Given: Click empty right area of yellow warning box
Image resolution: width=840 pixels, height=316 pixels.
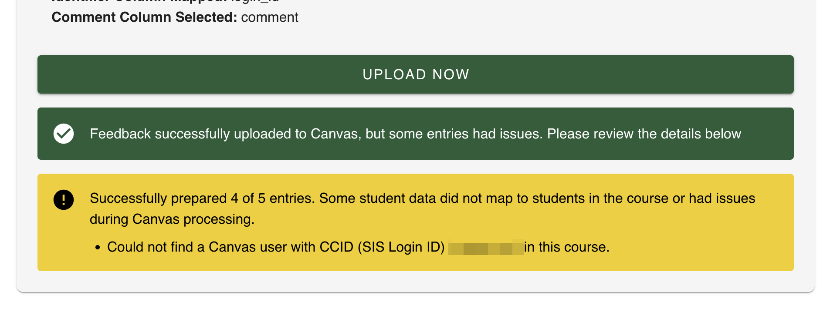Looking at the screenshot, I should (719, 244).
